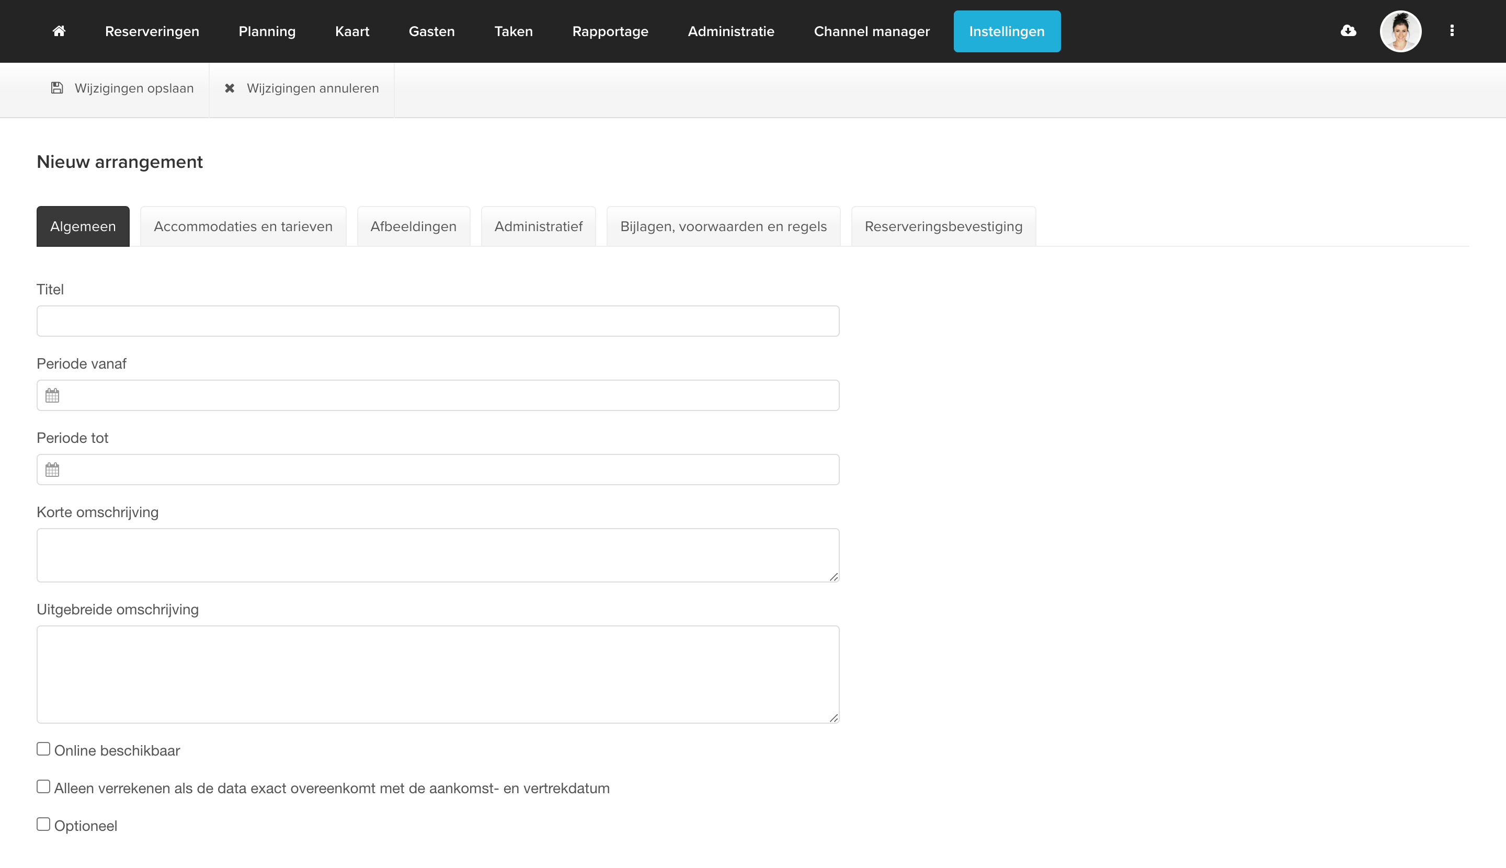Open Rapportage in the top menu
Viewport: 1506px width, 868px height.
610,31
